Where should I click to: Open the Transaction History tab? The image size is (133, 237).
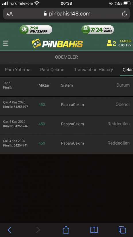(x=93, y=70)
